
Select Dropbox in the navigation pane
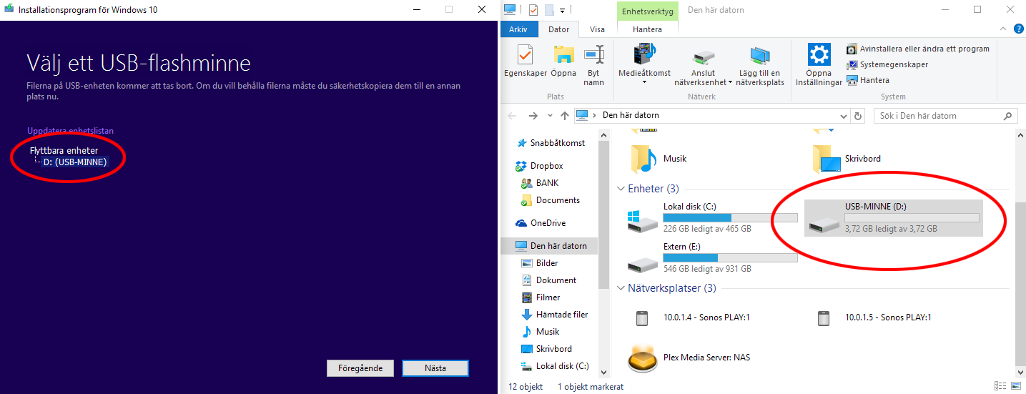tap(539, 166)
